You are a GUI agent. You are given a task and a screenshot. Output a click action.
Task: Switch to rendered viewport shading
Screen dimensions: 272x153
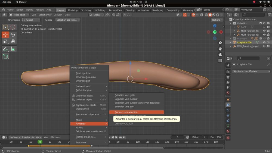[218, 15]
